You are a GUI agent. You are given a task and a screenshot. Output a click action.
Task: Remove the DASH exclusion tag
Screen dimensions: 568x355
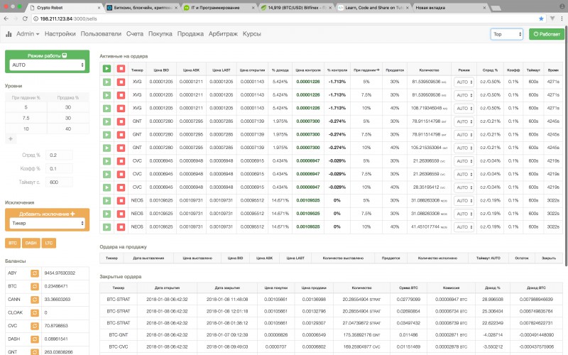pos(31,243)
